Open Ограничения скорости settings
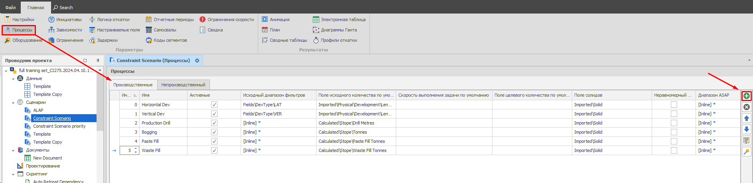The image size is (753, 183). (x=227, y=19)
